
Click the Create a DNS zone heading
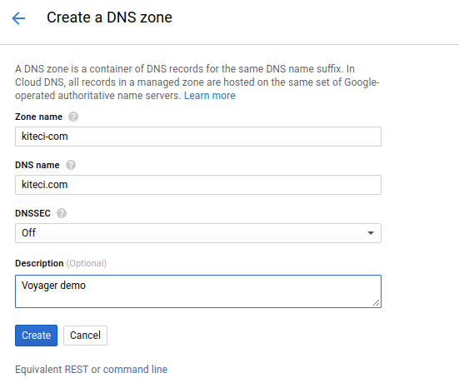click(109, 17)
